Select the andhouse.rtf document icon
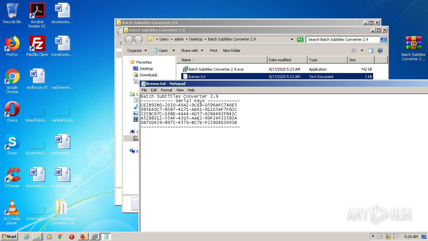The width and height of the screenshot is (428, 241). (37, 79)
